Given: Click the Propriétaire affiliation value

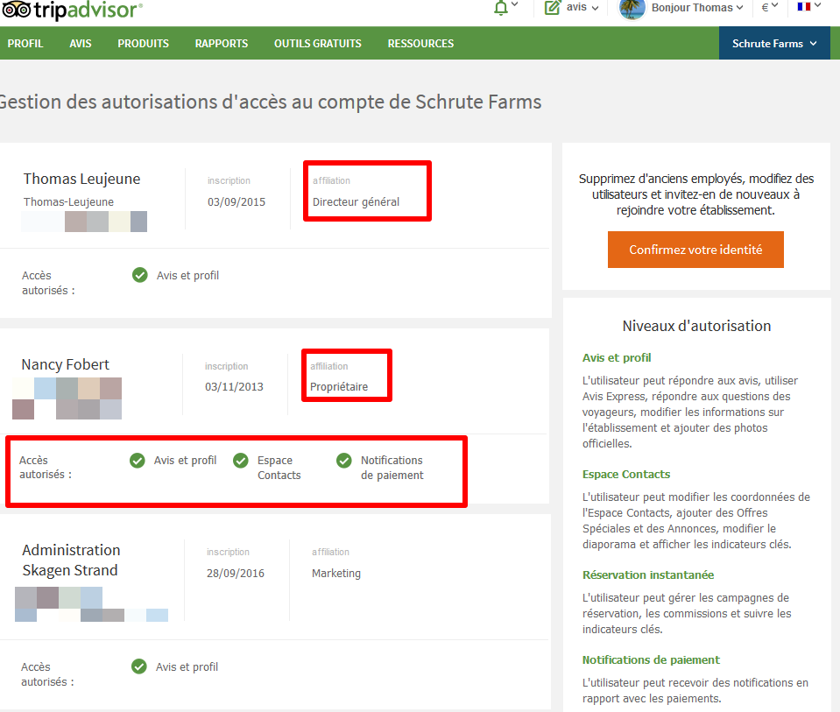Looking at the screenshot, I should coord(339,387).
